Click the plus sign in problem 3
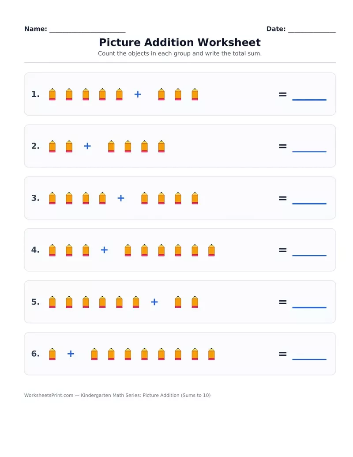 [121, 198]
